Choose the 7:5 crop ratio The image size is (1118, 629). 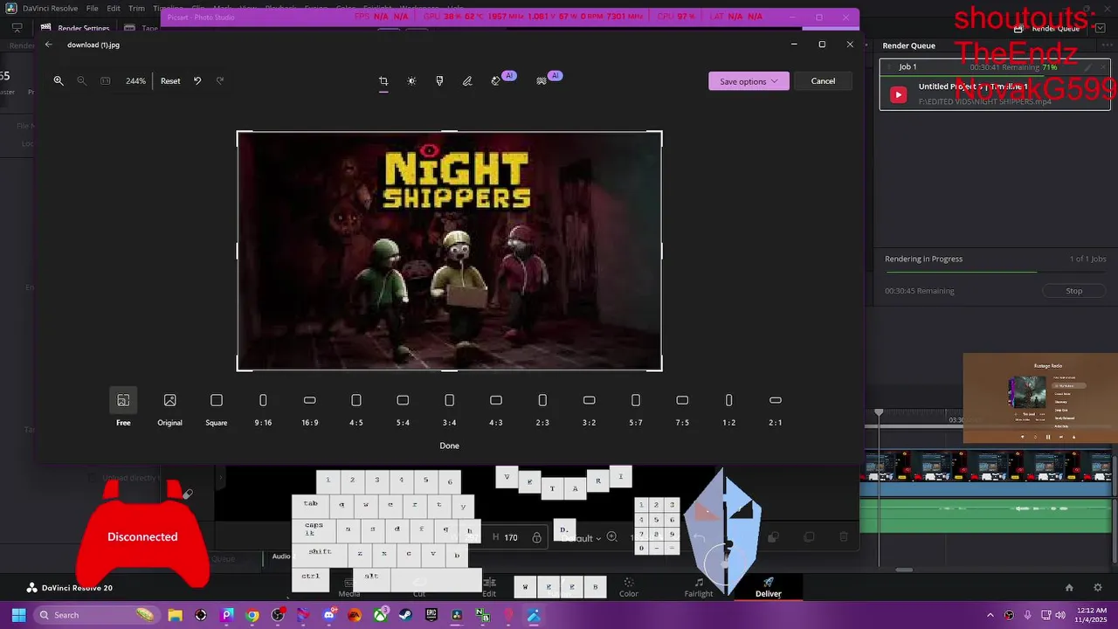click(x=682, y=408)
